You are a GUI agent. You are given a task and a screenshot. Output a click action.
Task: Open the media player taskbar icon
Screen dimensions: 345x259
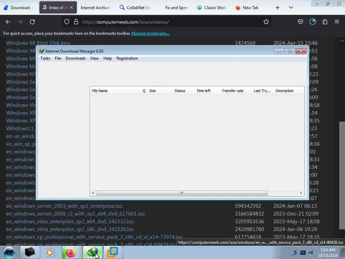(x=50, y=252)
